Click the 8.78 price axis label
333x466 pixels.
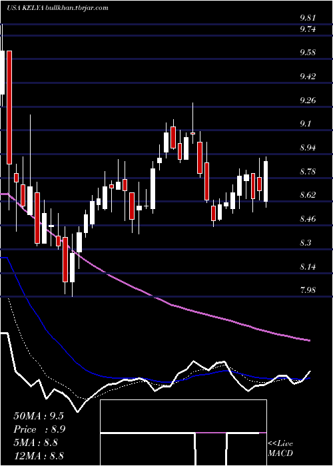pos(308,172)
